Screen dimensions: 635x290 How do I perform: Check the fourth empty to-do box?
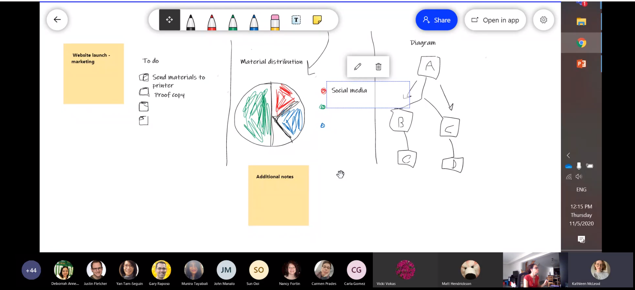[144, 121]
